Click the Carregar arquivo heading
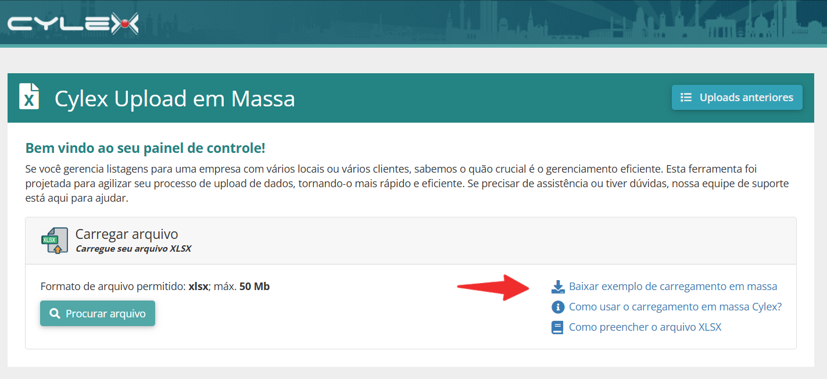The image size is (827, 379). tap(127, 234)
